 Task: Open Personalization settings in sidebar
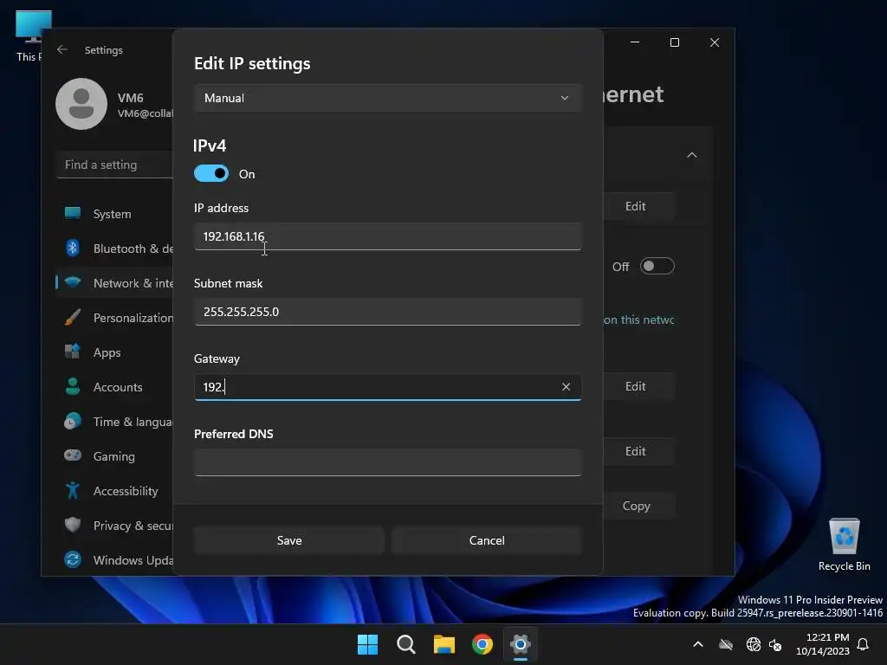116,318
